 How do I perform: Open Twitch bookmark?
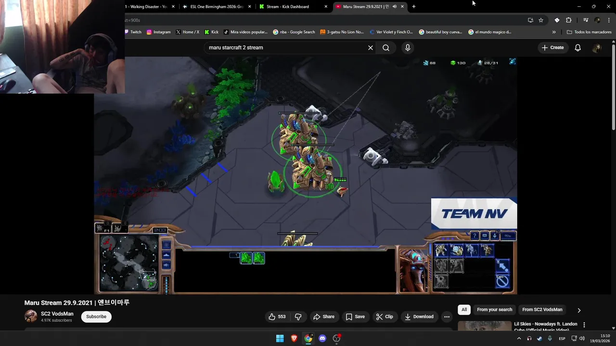[133, 32]
